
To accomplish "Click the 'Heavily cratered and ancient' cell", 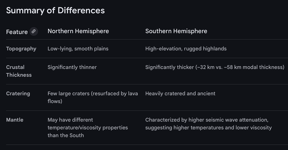I will pos(180,94).
